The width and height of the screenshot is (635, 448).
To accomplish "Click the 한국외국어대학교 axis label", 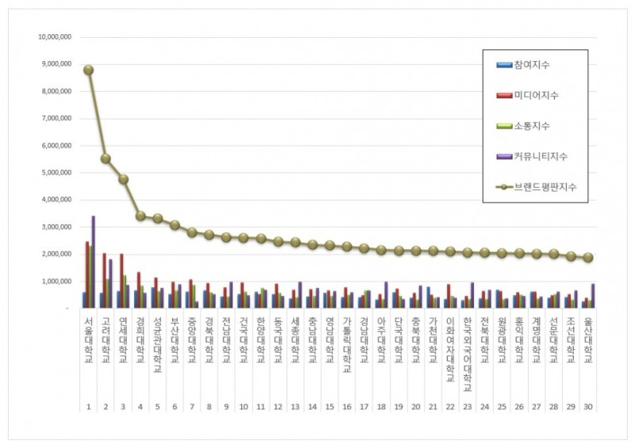I will 468,354.
